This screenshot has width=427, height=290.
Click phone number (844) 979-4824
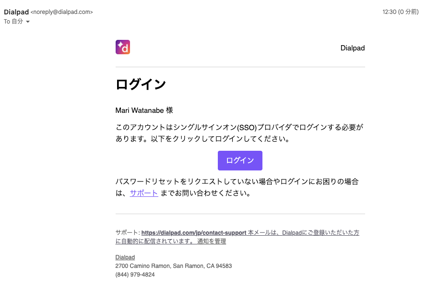135,275
